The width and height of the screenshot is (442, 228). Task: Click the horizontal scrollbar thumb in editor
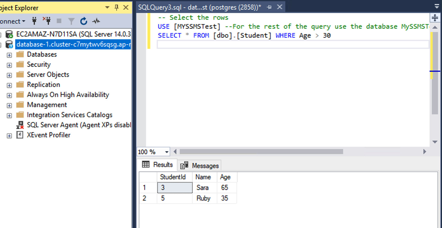pyautogui.click(x=261, y=152)
